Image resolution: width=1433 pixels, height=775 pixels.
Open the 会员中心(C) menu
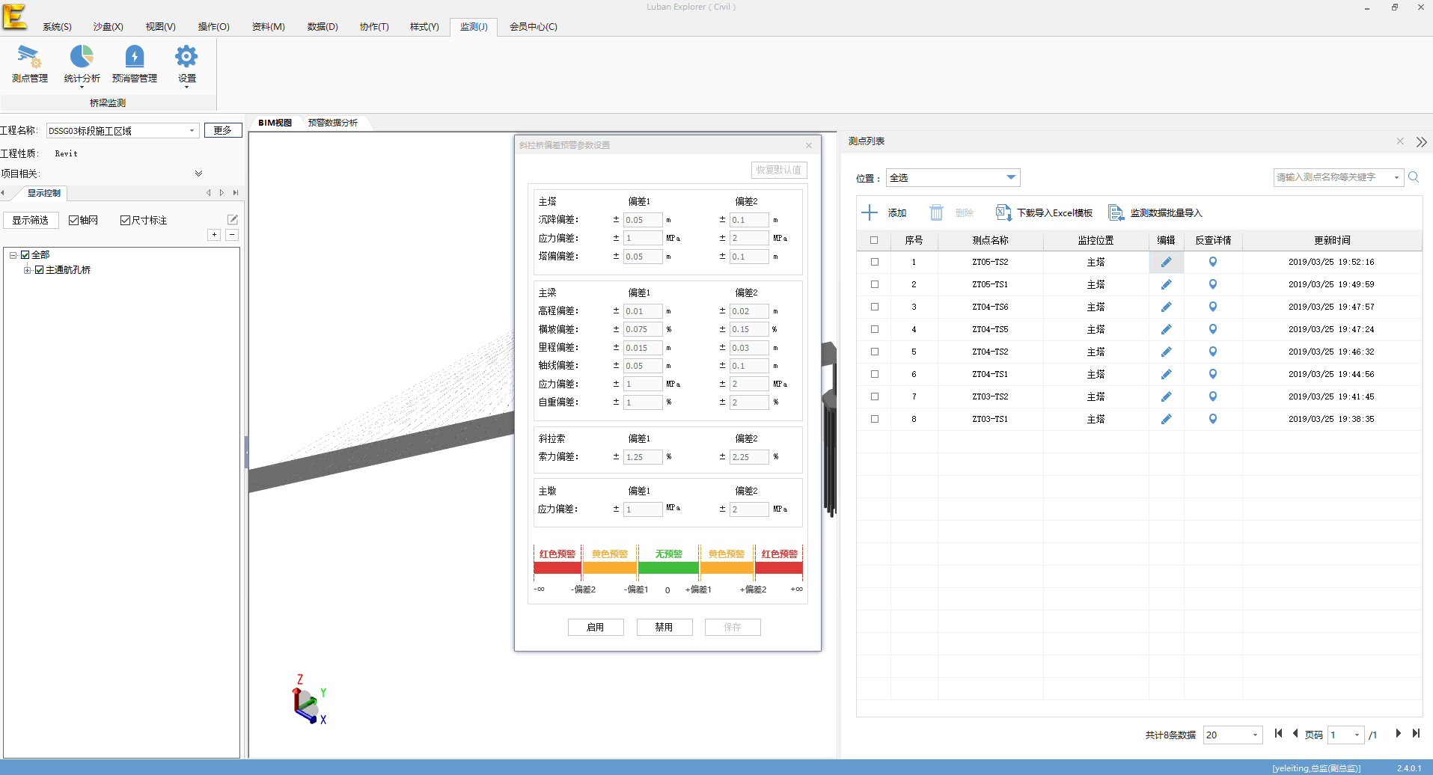click(x=534, y=27)
